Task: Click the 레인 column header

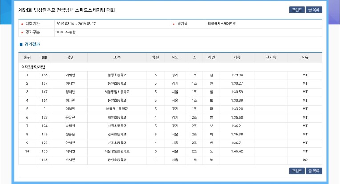Action: [x=211, y=57]
